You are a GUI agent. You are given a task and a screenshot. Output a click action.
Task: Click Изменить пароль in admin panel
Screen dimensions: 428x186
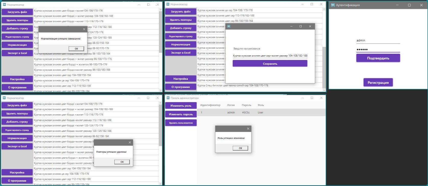(181, 114)
